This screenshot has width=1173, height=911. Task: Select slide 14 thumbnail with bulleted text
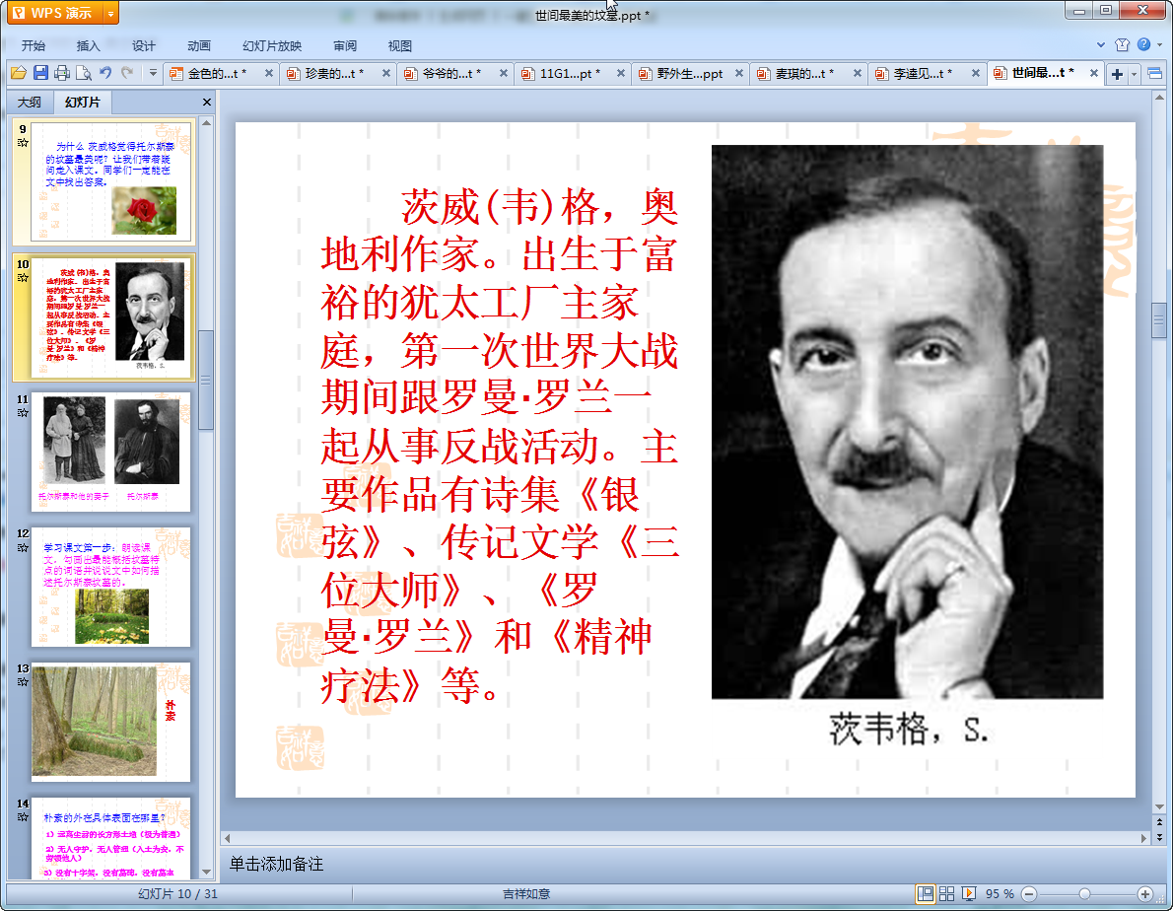tap(110, 838)
